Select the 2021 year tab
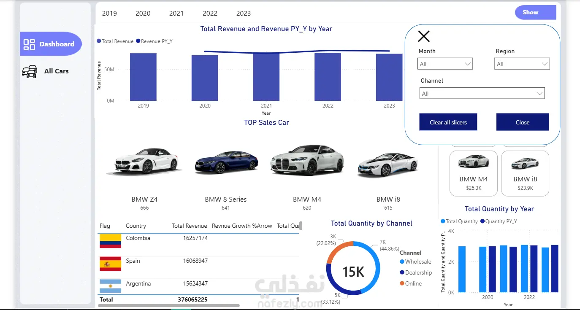Screen dimensions: 580x310 click(x=176, y=13)
